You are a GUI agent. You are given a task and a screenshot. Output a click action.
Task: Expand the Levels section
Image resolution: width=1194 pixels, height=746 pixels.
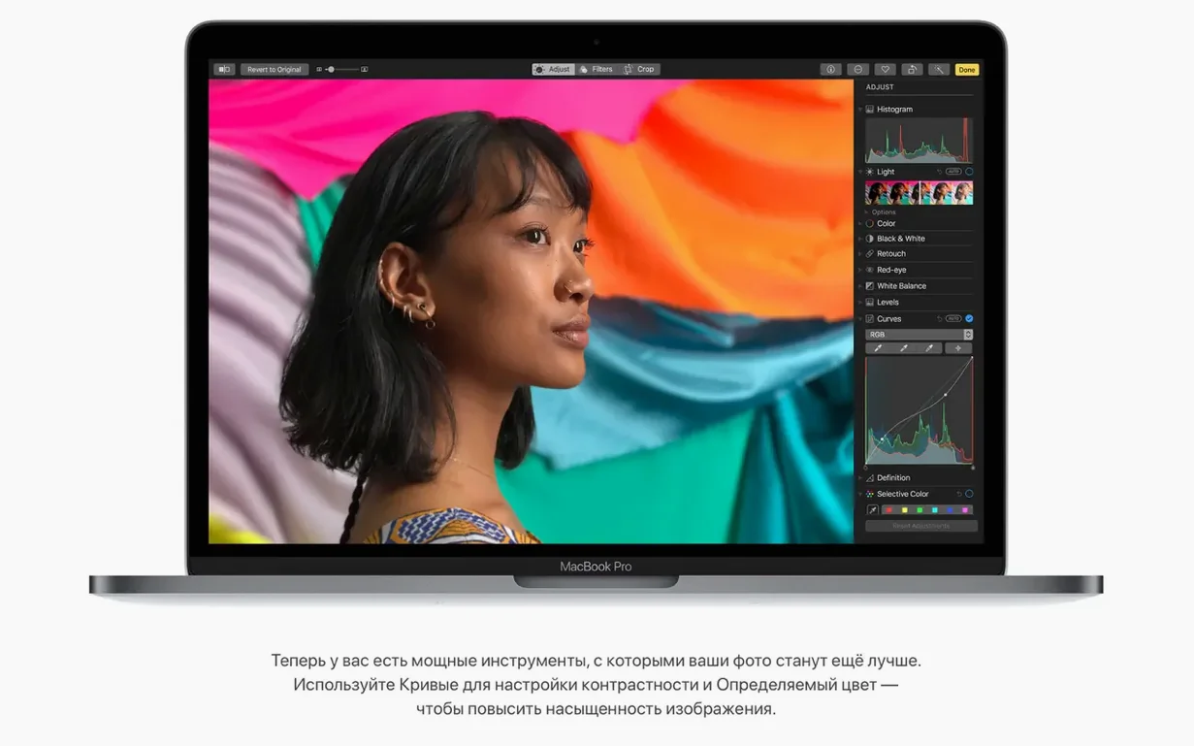pos(860,302)
